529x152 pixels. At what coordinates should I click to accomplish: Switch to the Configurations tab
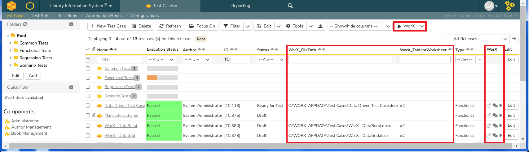click(144, 15)
